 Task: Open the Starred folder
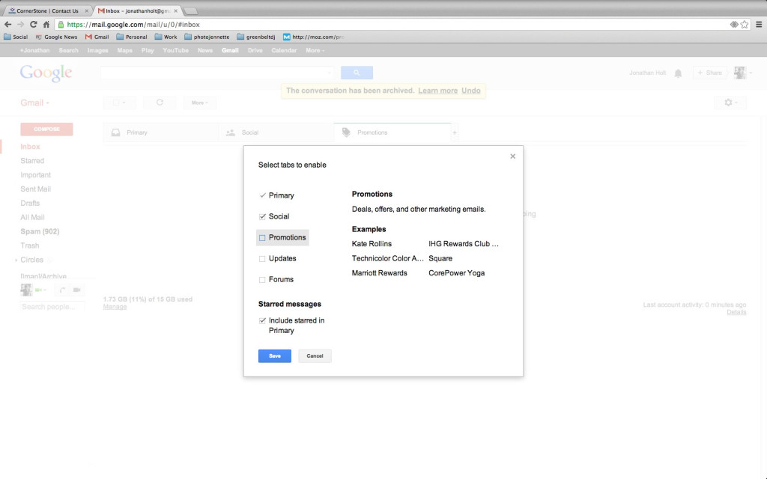32,161
